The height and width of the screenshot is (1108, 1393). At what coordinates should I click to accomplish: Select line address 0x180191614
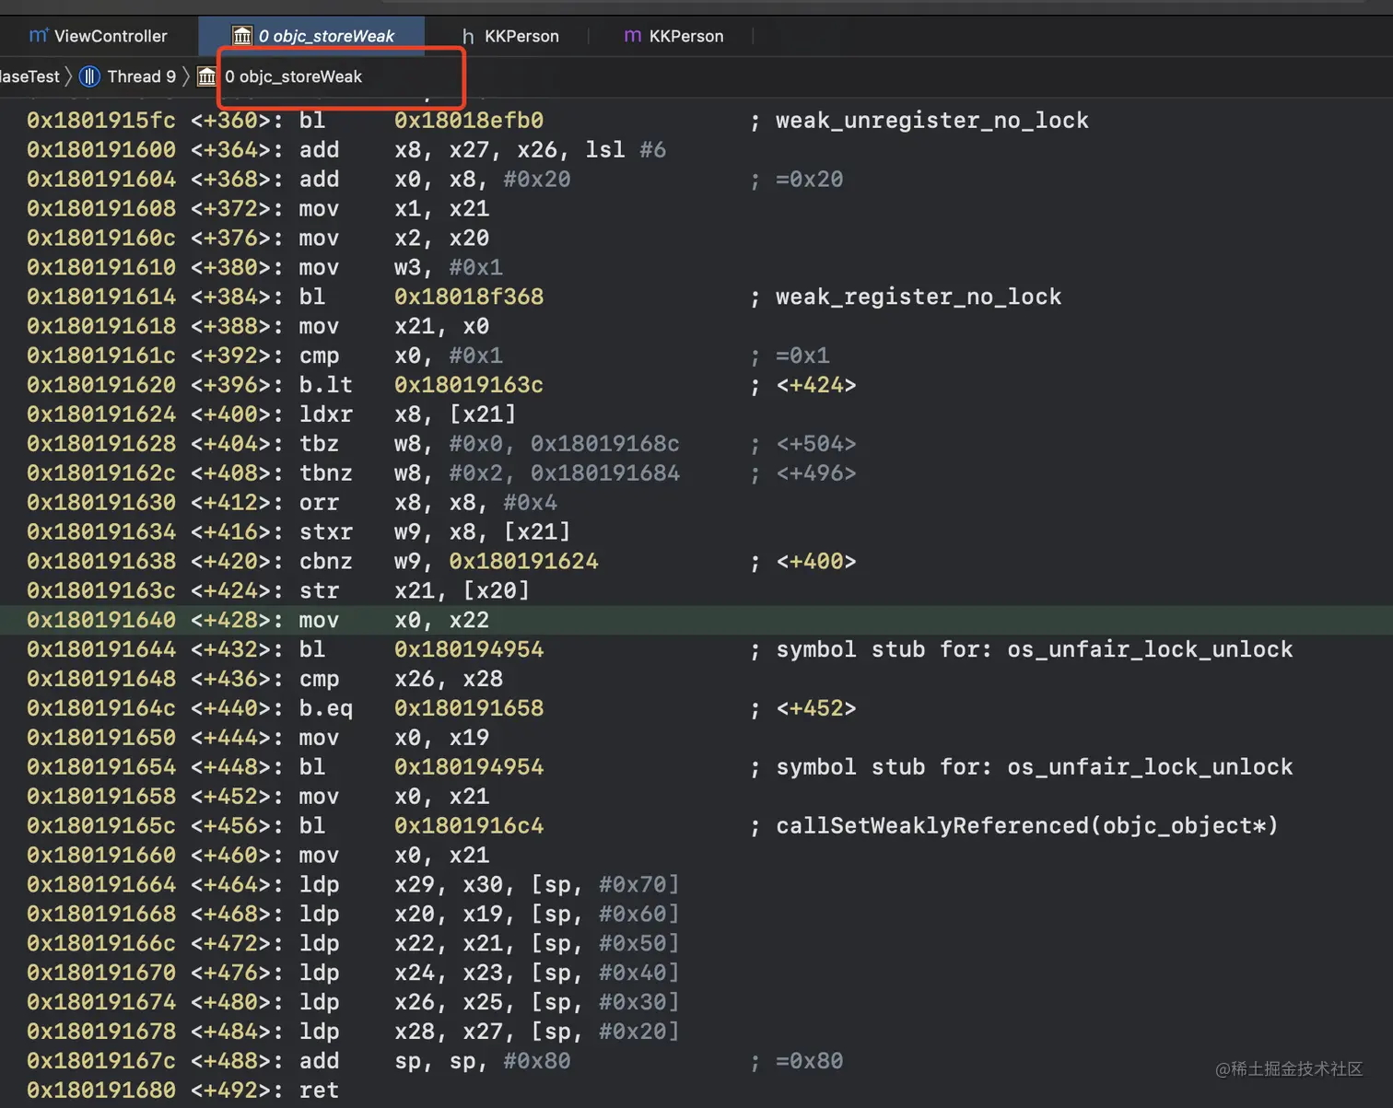point(101,297)
